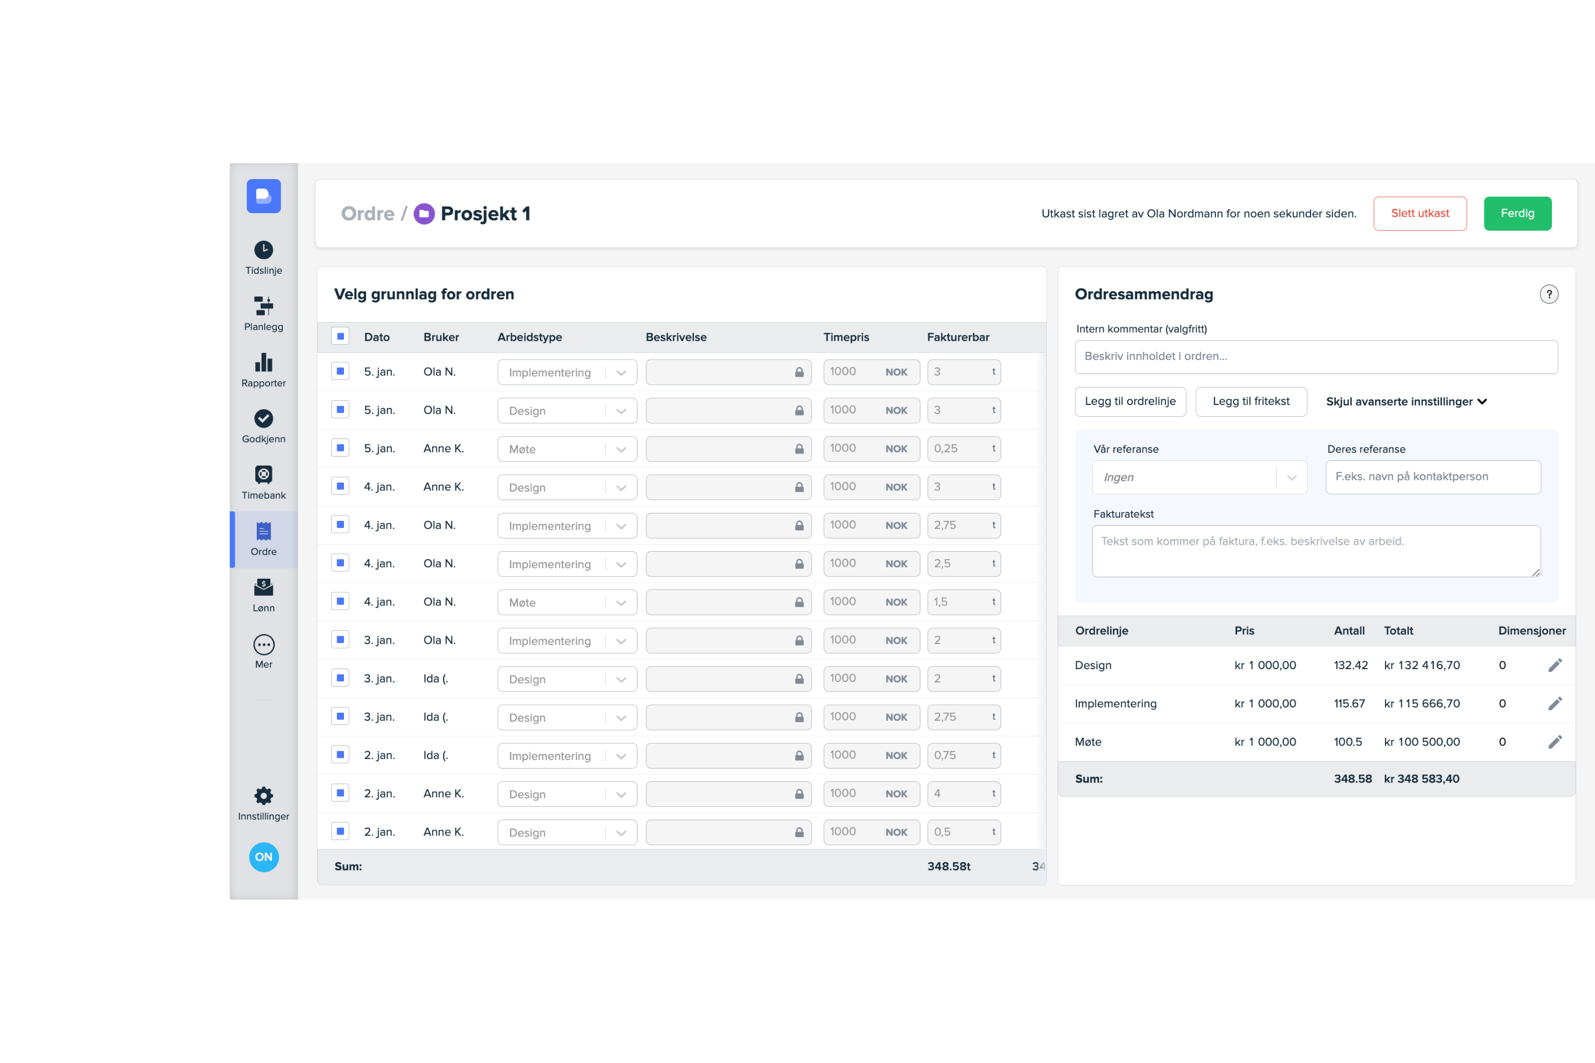Click Ordre breadcrumb link
Screen dimensions: 1595x1063
[x=367, y=214]
